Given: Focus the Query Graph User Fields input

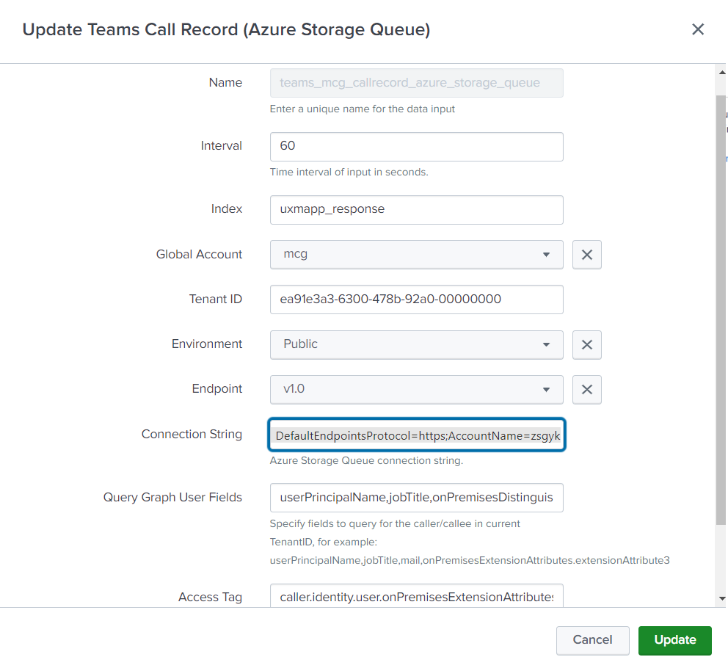Looking at the screenshot, I should (416, 498).
